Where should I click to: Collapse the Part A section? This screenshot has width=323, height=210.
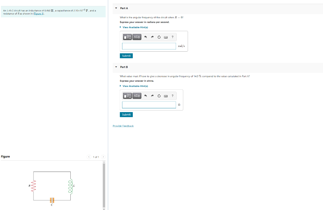[116, 8]
